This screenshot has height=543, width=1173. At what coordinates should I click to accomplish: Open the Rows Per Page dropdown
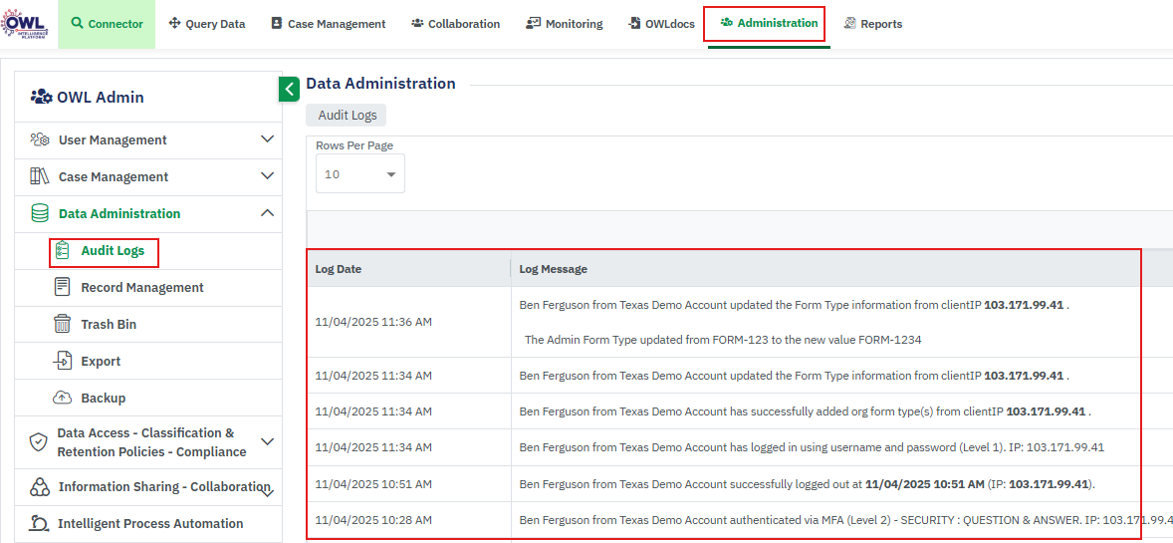(359, 174)
